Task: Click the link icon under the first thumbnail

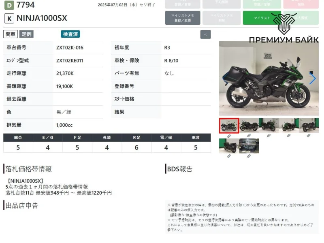Action: [x=229, y=136]
